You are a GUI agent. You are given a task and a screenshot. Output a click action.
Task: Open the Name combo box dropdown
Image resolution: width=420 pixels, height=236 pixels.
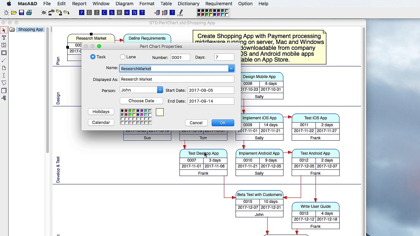click(231, 69)
